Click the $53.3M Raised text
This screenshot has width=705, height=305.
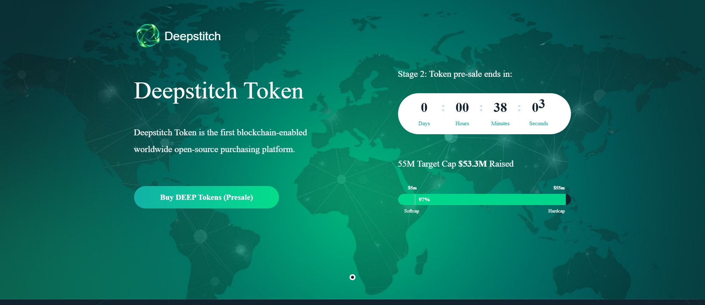(x=486, y=164)
